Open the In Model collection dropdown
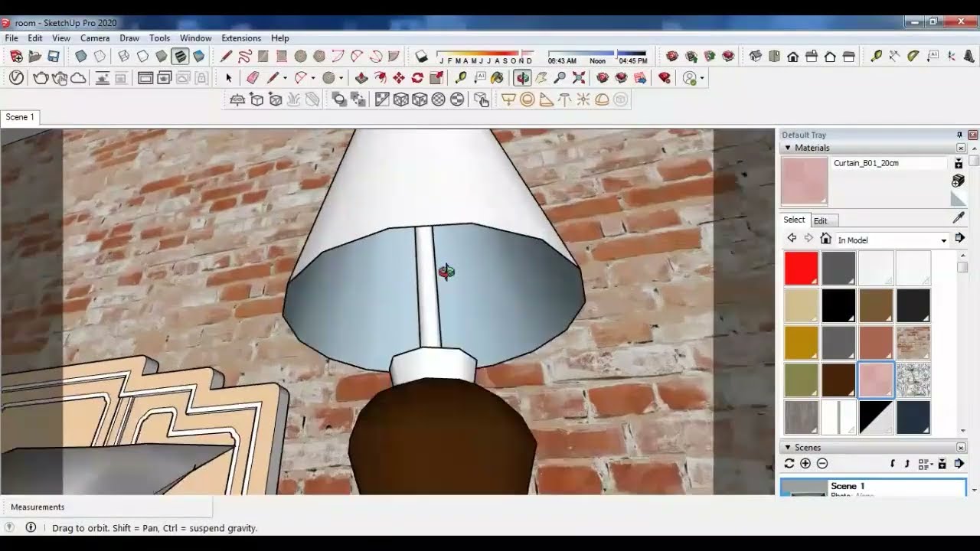 (x=943, y=240)
